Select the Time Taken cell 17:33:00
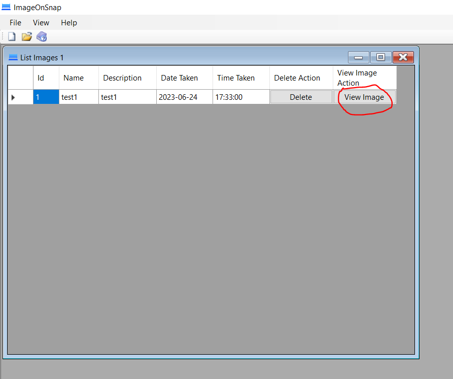Screen dimensions: 453x379 241,97
